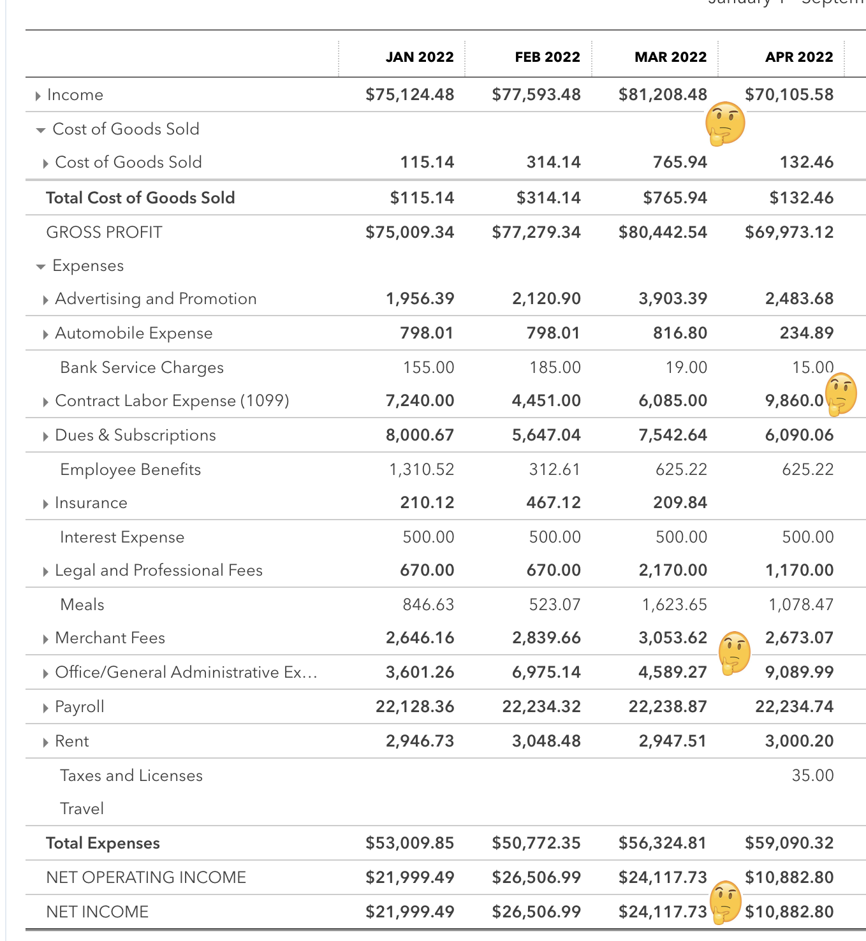Click the NET OPERATING INCOME row label
The image size is (866, 941).
point(146,877)
